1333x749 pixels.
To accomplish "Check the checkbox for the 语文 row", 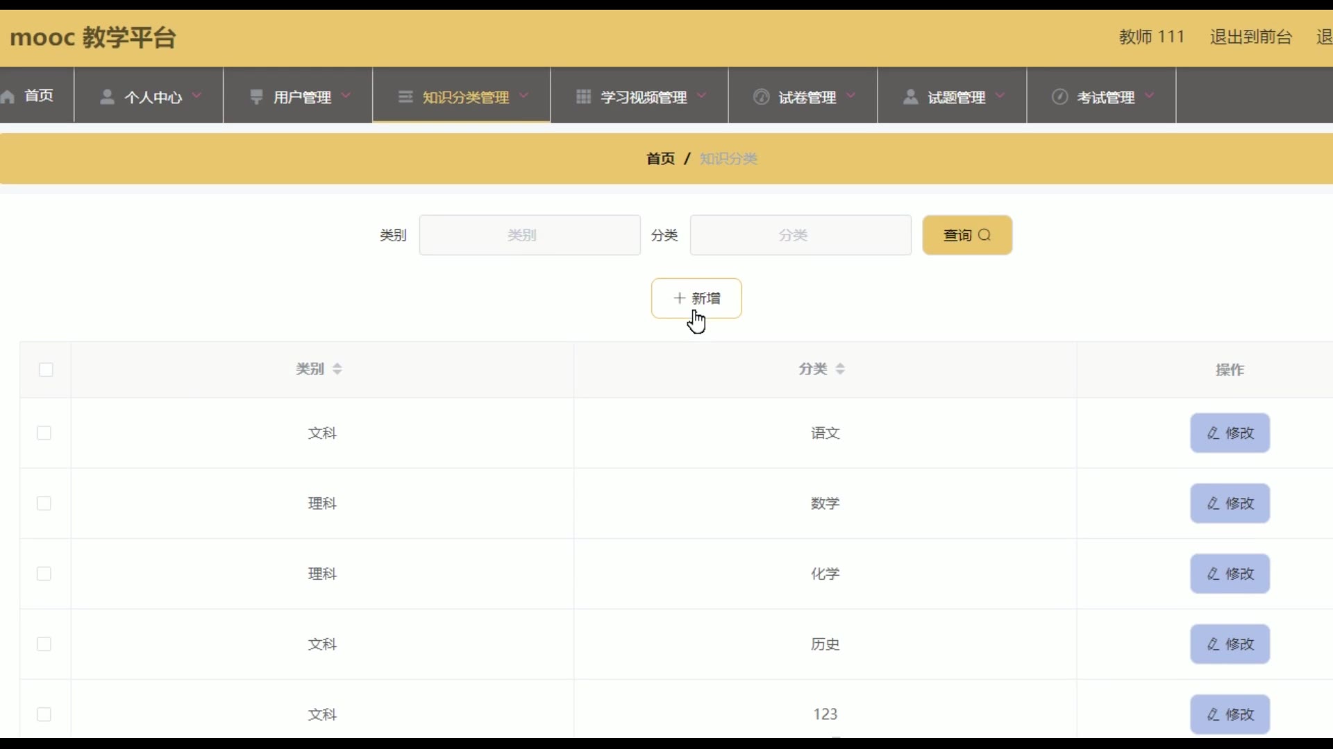I will point(44,433).
